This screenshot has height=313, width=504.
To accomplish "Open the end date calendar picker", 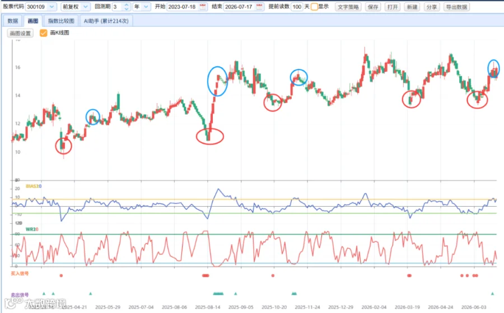I will [259, 7].
